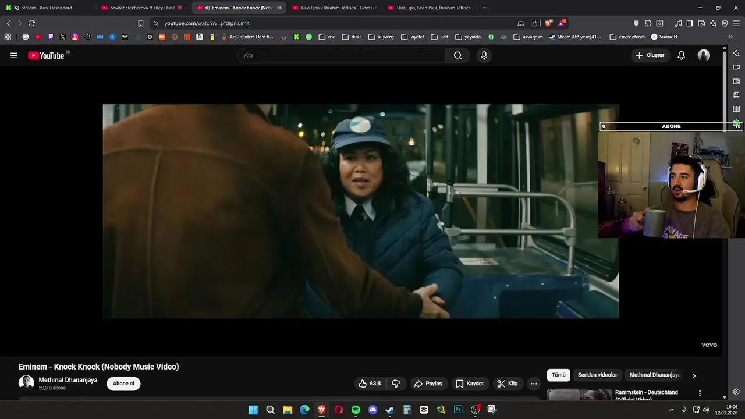Viewport: 745px width, 419px height.
Task: Dislike the Eminem video
Action: tap(396, 384)
